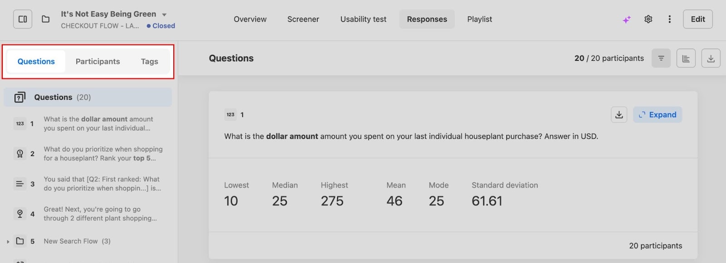Click the folder icon beside study title
The image size is (726, 263).
[x=45, y=19]
